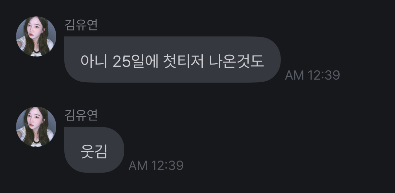Click the word '아니' starting the first message
The image size is (395, 193).
pos(94,61)
